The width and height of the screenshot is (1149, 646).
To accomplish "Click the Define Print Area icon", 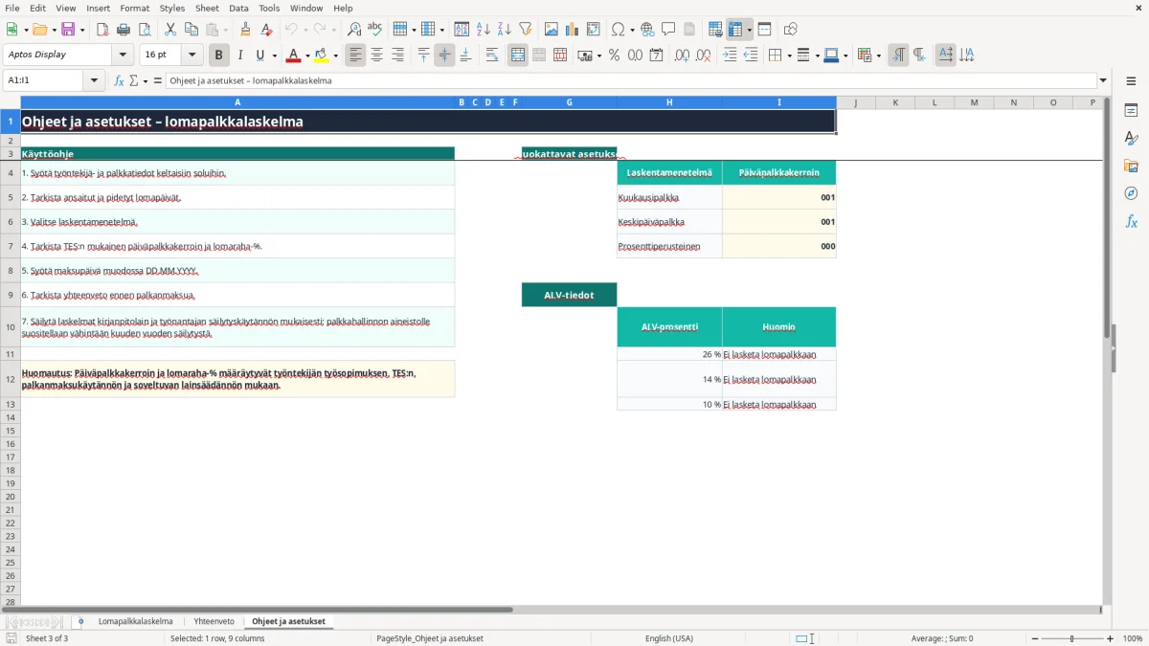I will (x=714, y=30).
